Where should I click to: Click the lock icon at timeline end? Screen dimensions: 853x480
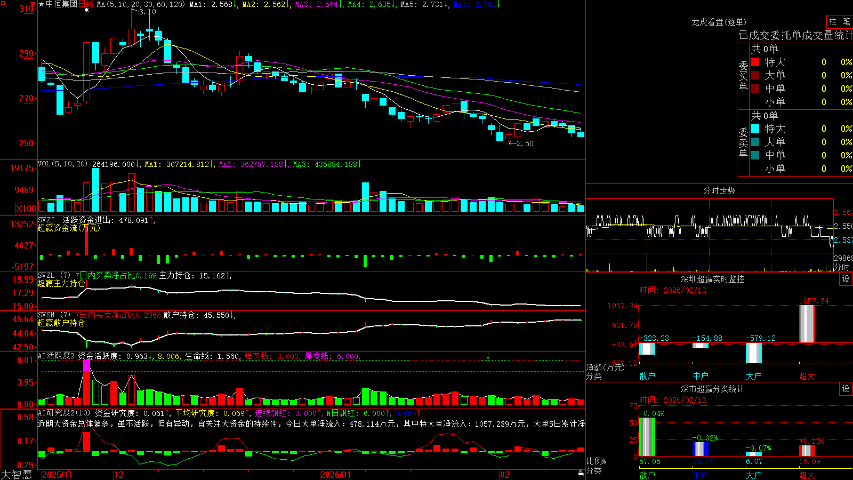(581, 473)
